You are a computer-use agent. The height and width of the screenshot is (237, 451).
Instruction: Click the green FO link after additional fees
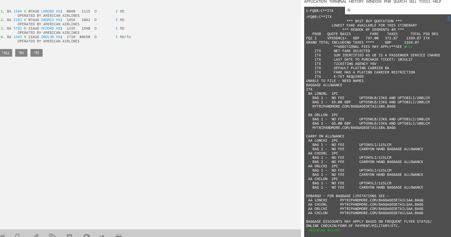coord(408,47)
